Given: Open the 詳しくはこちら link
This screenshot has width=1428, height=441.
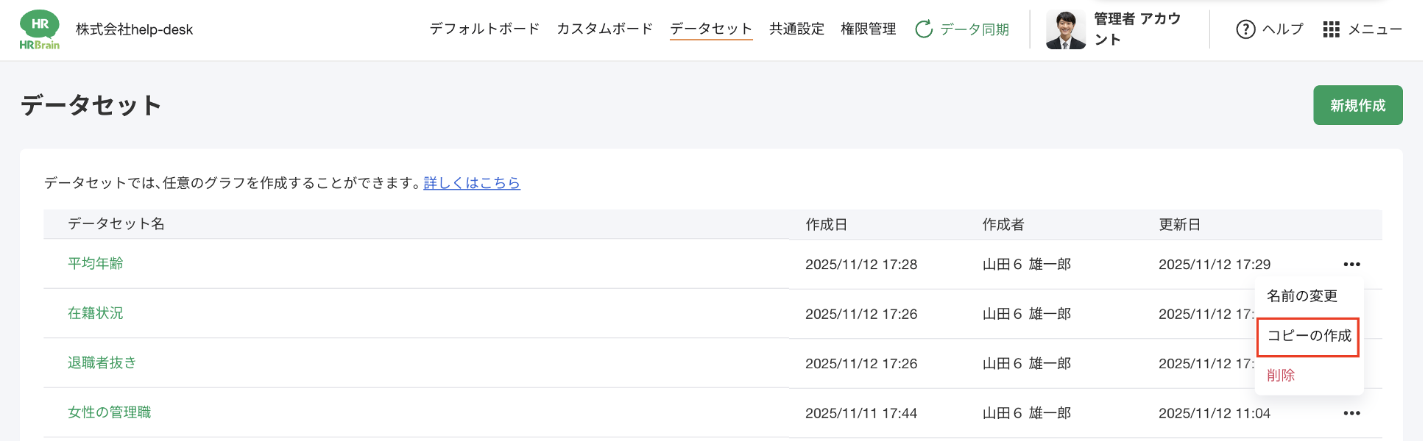Looking at the screenshot, I should (472, 183).
